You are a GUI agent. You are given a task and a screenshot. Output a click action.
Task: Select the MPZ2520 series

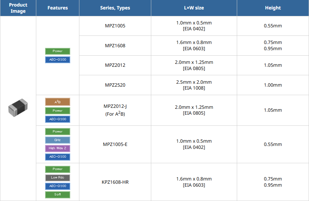tap(115, 85)
